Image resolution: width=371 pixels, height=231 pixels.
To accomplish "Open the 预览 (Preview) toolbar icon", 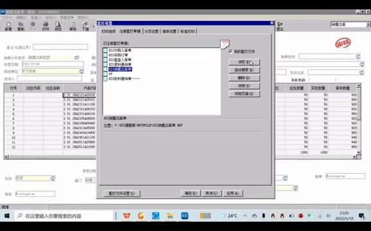I will click(58, 26).
